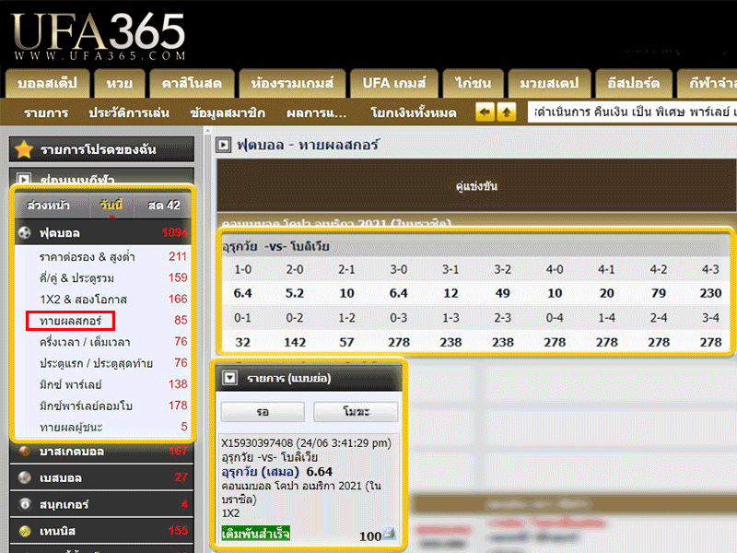The height and width of the screenshot is (553, 737).
Task: Open the UFA เกมส์ tab
Action: pyautogui.click(x=394, y=83)
